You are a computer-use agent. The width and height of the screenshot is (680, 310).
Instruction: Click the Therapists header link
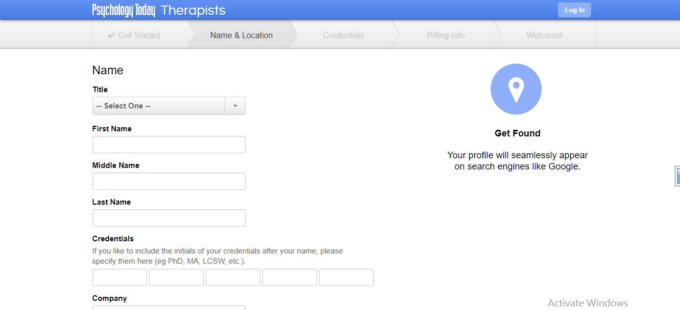click(x=193, y=10)
